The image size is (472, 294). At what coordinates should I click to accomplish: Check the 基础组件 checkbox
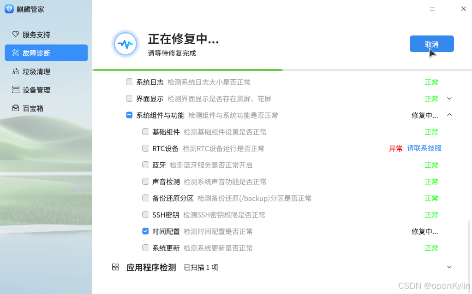pyautogui.click(x=145, y=132)
